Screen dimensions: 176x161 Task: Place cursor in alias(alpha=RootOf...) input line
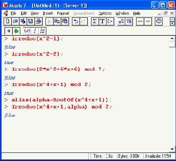click(x=61, y=100)
